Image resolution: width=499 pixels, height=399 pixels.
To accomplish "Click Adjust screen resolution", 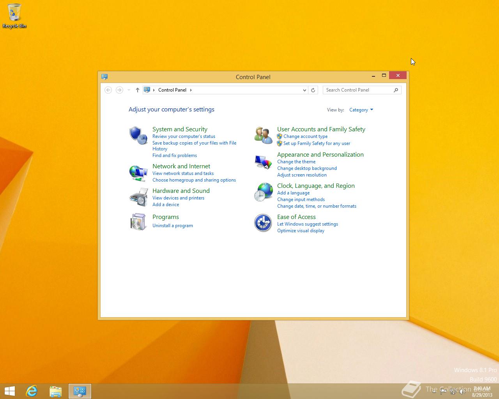I will (302, 175).
